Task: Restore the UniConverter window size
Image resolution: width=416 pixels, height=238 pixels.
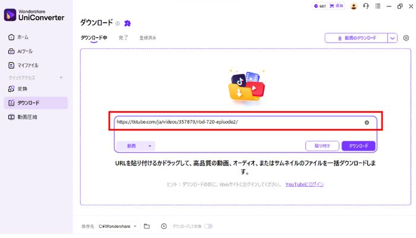Action: [x=400, y=6]
